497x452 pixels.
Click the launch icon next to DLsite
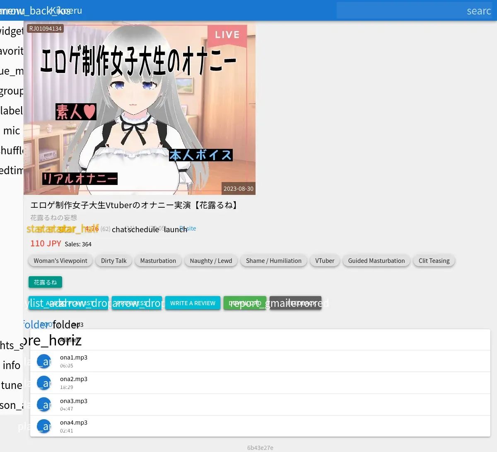tap(176, 229)
